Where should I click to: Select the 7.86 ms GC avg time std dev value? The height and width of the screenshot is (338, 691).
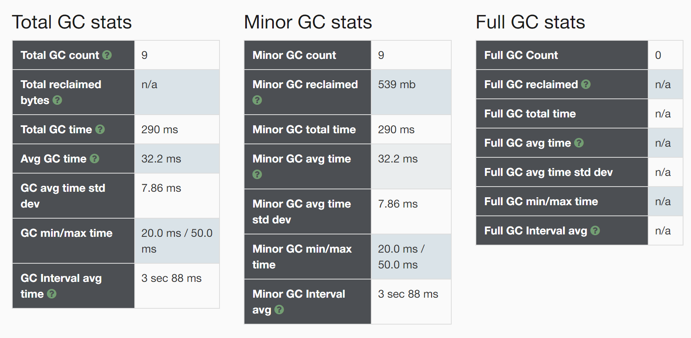(161, 188)
